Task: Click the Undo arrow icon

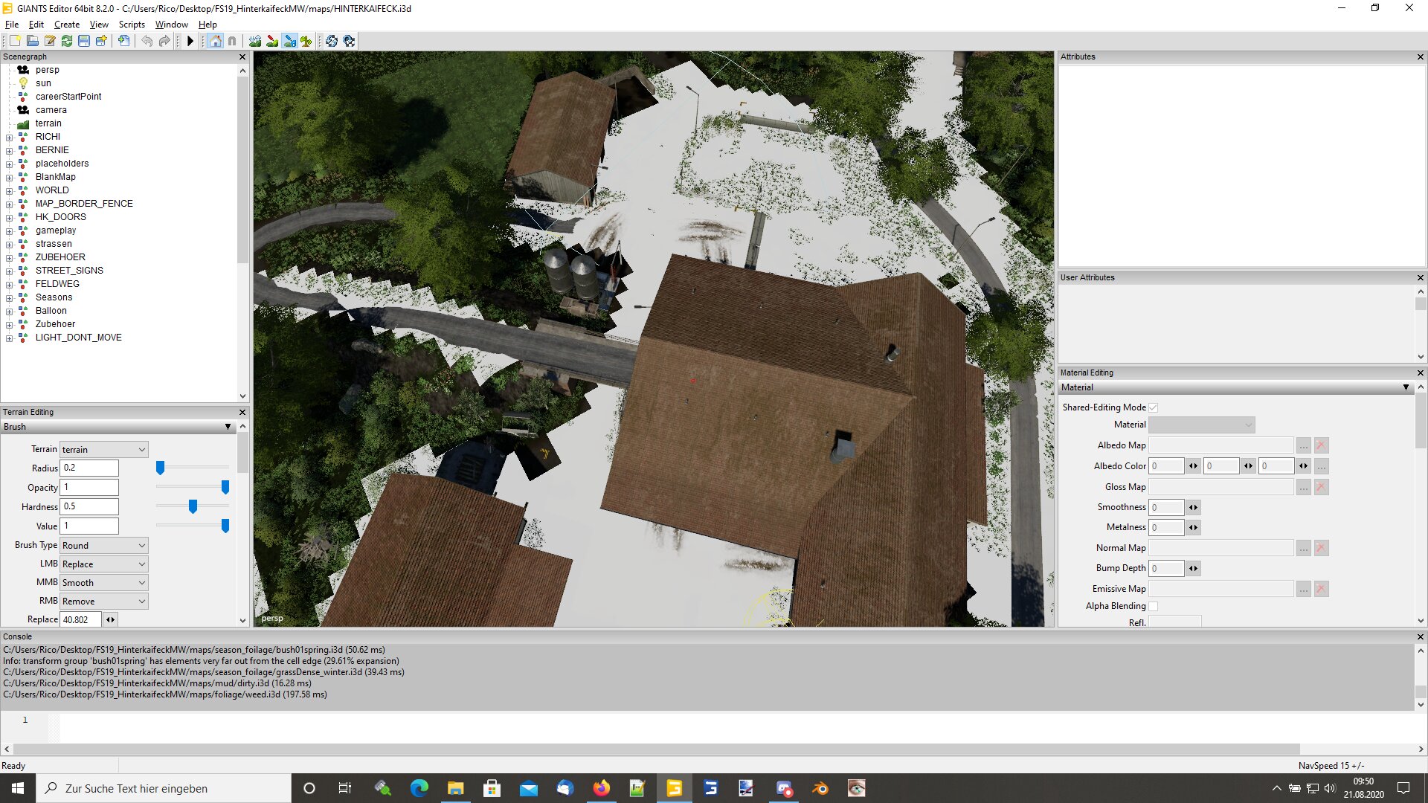Action: tap(147, 41)
